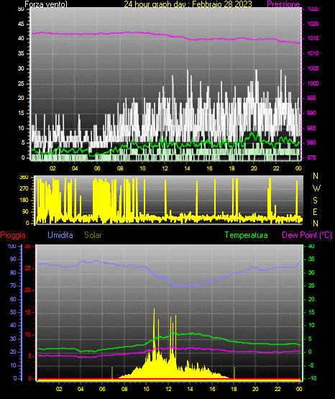Click the Pressione legend label
This screenshot has width=335, height=399.
pos(283,4)
